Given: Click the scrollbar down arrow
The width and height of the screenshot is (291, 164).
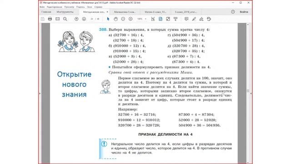Looking at the screenshot, I should [248, 162].
